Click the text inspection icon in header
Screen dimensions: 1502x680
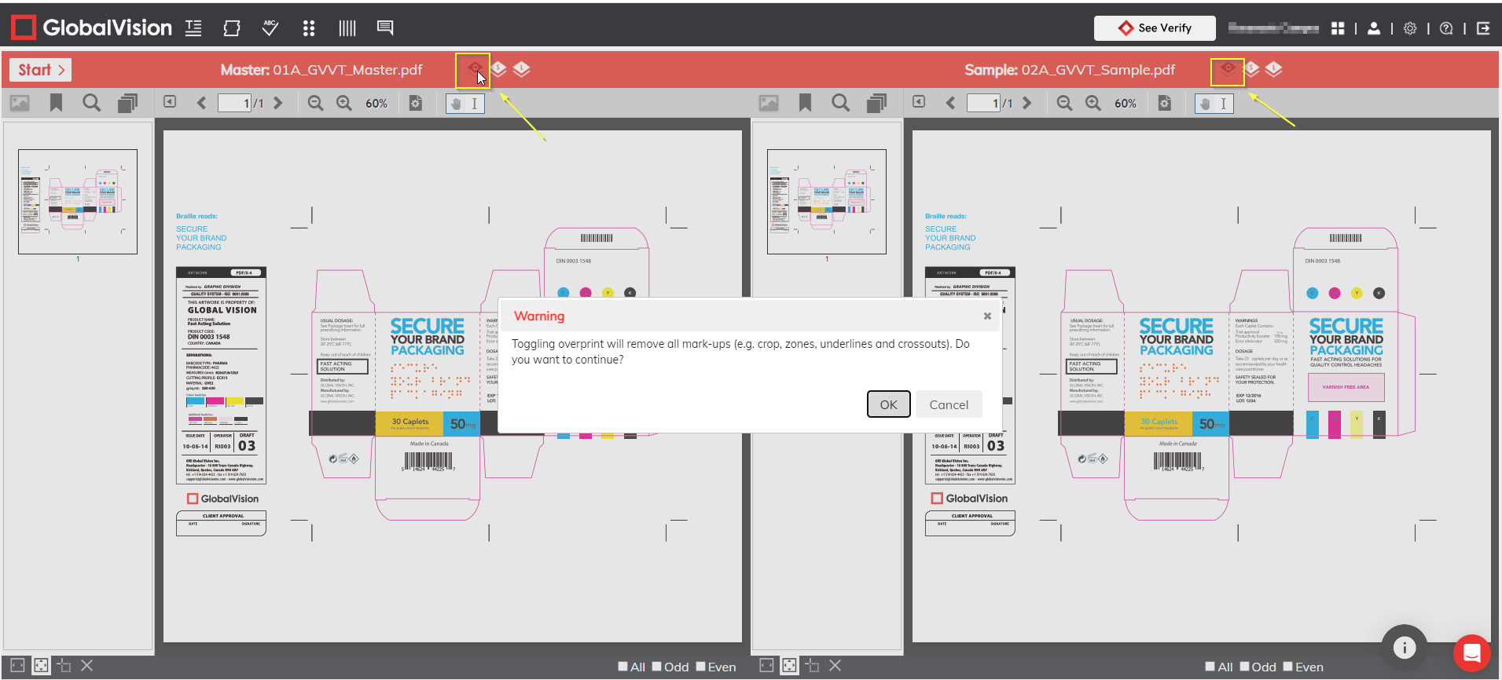(193, 28)
